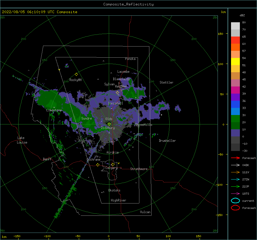This screenshot has width=257, height=240.
Task: Click the yellow Y marker east of Calgary
Action: pyautogui.click(x=119, y=163)
